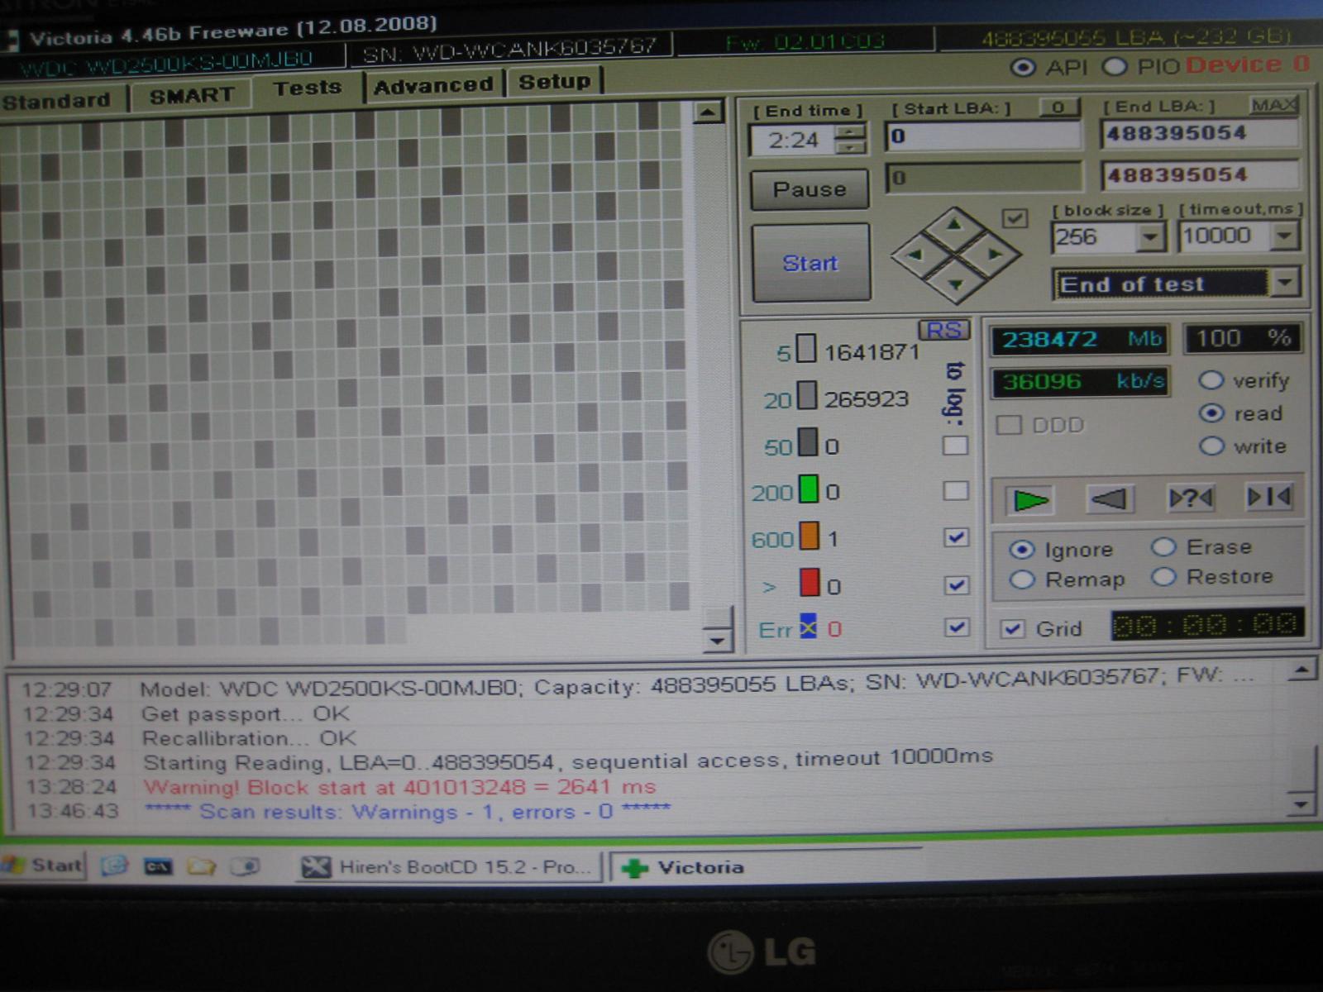1323x992 pixels.
Task: Click the log panel scroll up arrow
Action: coord(1302,670)
